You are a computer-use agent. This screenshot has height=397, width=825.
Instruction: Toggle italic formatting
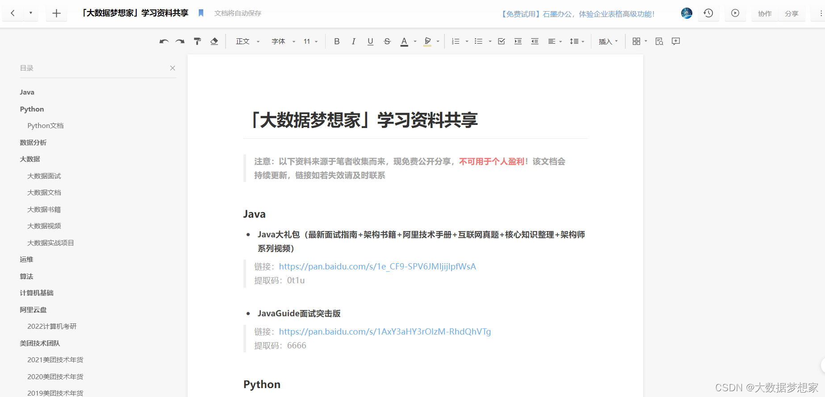(353, 41)
